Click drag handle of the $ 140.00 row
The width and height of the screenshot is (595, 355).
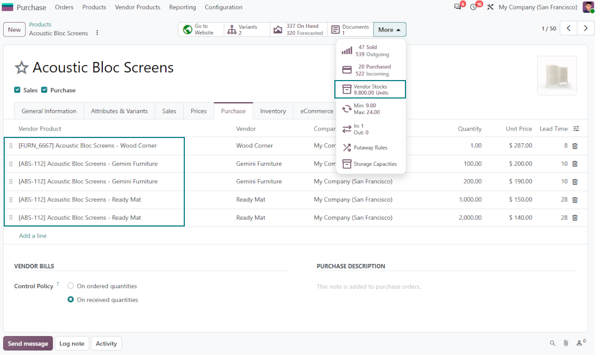coord(11,218)
